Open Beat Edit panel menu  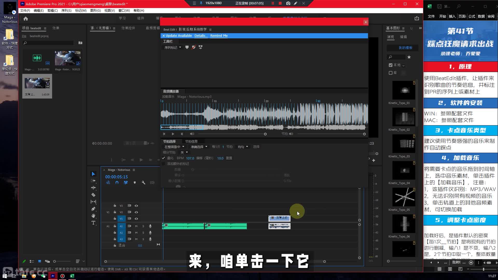(x=210, y=30)
